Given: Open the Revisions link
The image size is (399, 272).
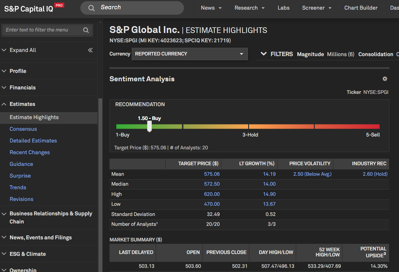Looking at the screenshot, I should coord(21,199).
